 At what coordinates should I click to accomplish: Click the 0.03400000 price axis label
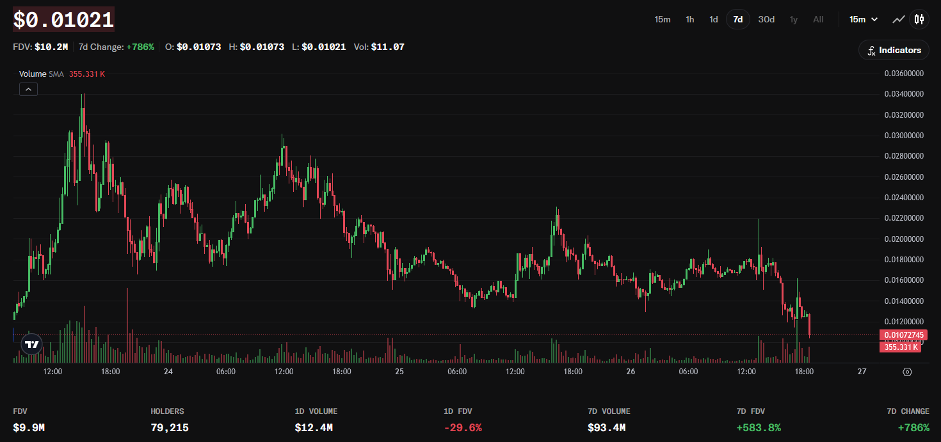point(904,94)
